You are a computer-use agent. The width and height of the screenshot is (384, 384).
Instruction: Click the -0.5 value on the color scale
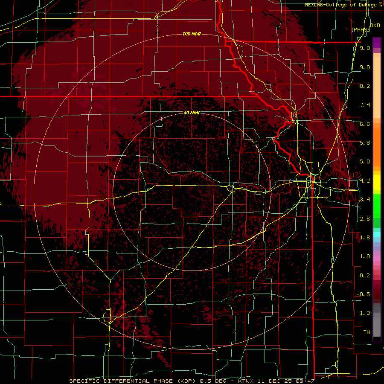363,294
